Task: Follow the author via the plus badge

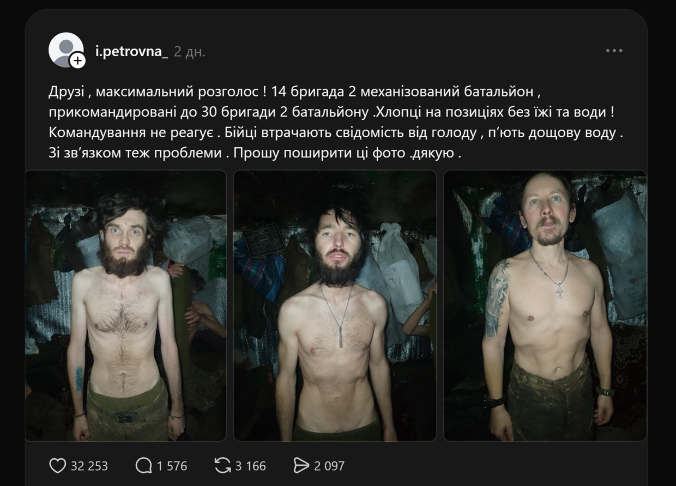Action: [77, 60]
